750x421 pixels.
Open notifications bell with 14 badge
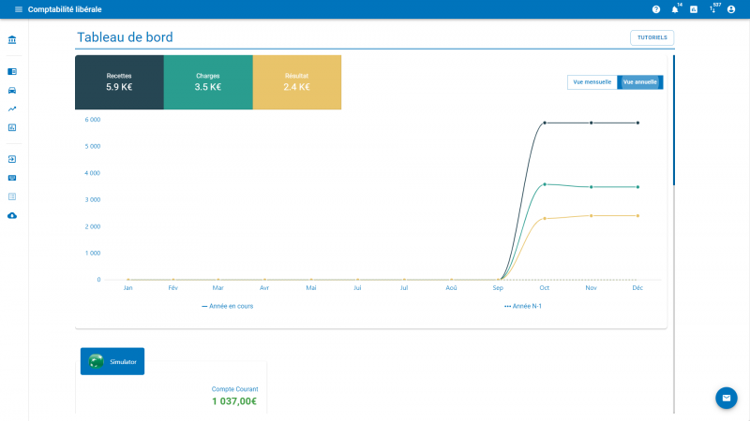click(x=675, y=9)
